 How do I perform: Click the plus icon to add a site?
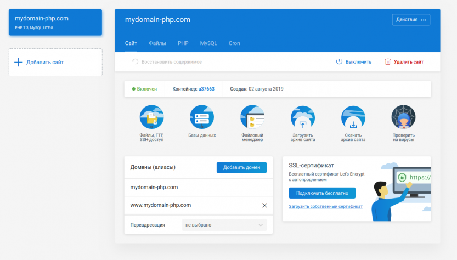pyautogui.click(x=18, y=63)
